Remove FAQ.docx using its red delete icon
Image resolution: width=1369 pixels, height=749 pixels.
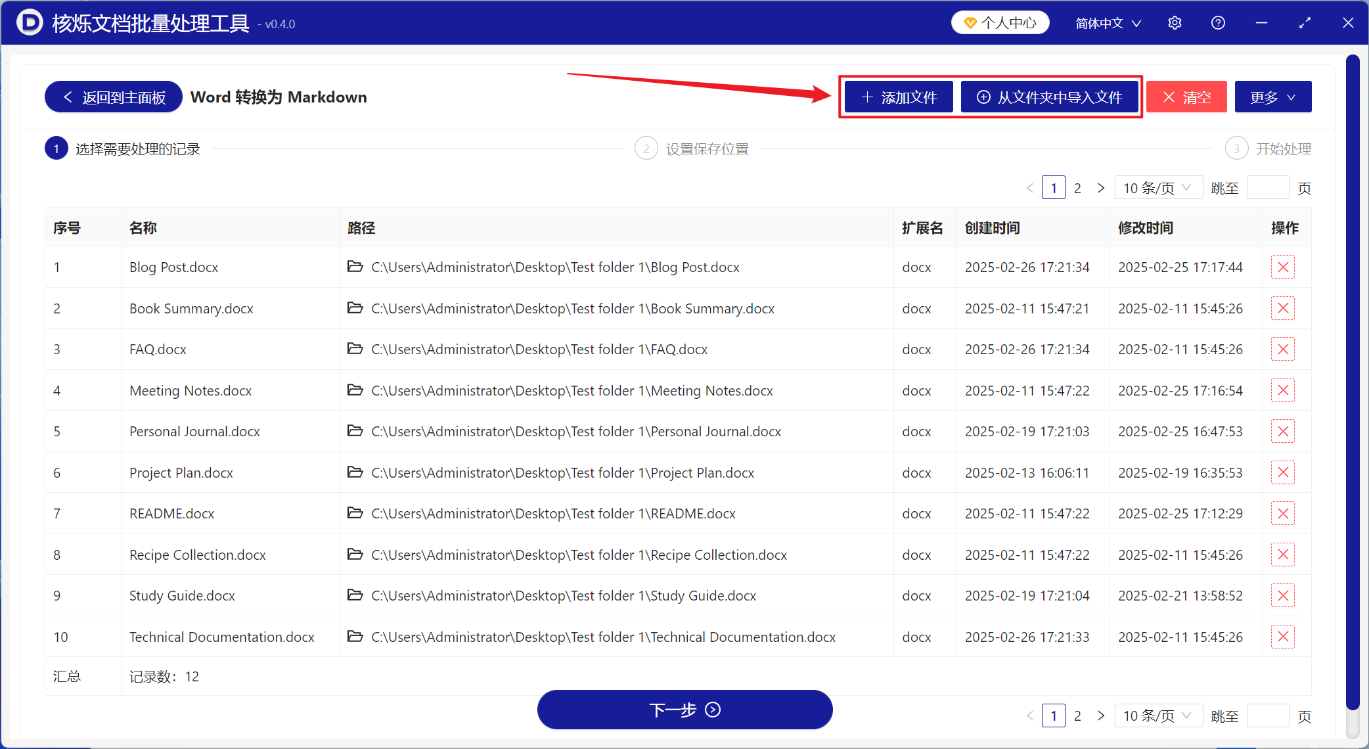1282,349
